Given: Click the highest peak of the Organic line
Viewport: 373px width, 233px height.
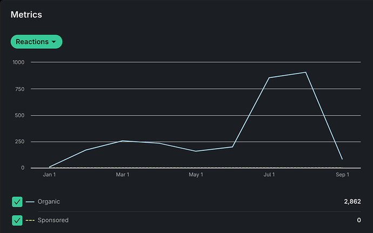Looking at the screenshot, I should tap(305, 72).
